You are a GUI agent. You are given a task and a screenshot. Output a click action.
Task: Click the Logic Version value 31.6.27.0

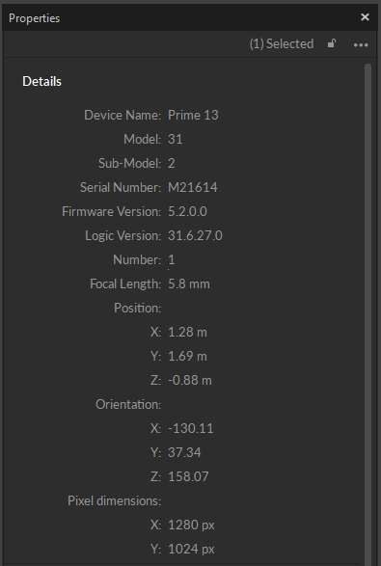coord(195,235)
